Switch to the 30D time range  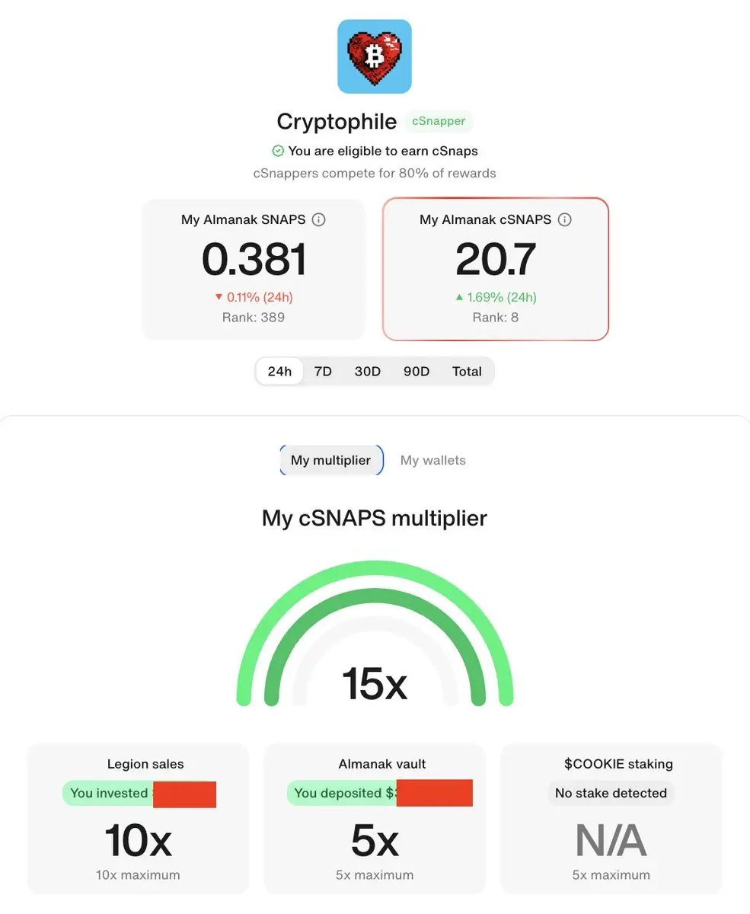pos(368,372)
